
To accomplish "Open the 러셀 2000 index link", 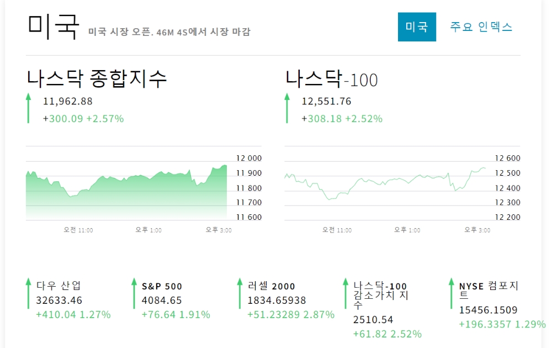I will [x=271, y=286].
